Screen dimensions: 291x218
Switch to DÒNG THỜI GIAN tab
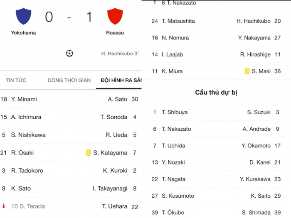point(69,80)
